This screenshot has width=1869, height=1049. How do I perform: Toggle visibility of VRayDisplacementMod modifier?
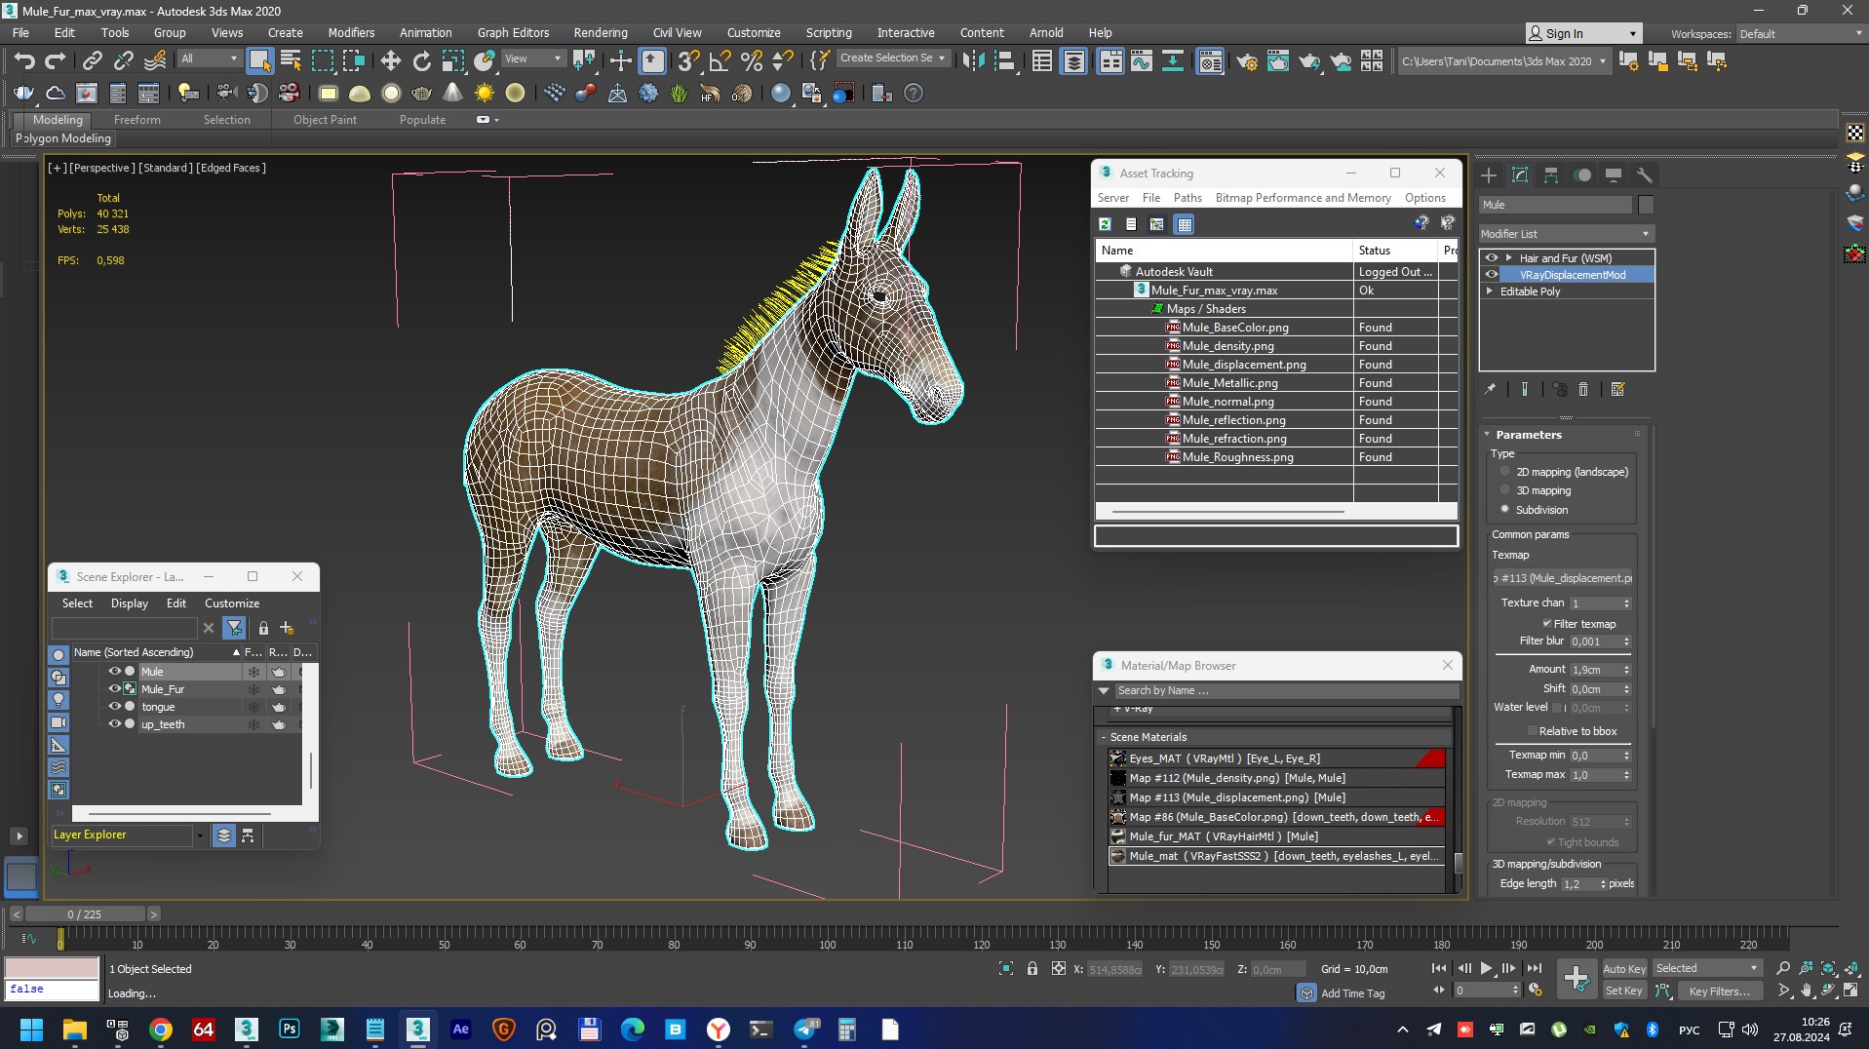tap(1491, 275)
